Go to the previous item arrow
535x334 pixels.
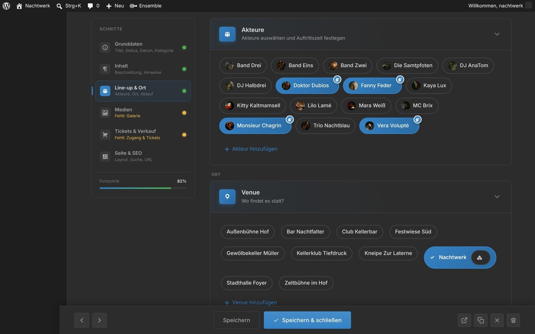pos(82,320)
